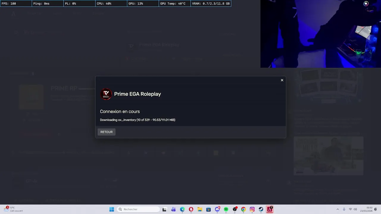Screen dimensions: 381x214
Task: Open Instagram from the taskbar
Action: [x=252, y=209]
